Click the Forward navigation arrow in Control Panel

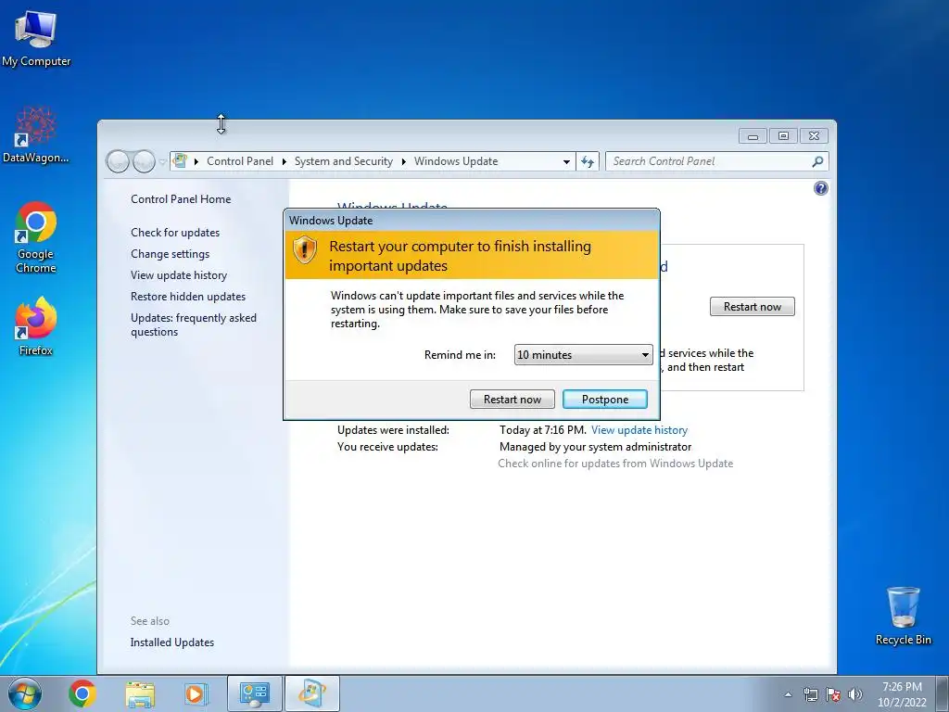pos(144,161)
